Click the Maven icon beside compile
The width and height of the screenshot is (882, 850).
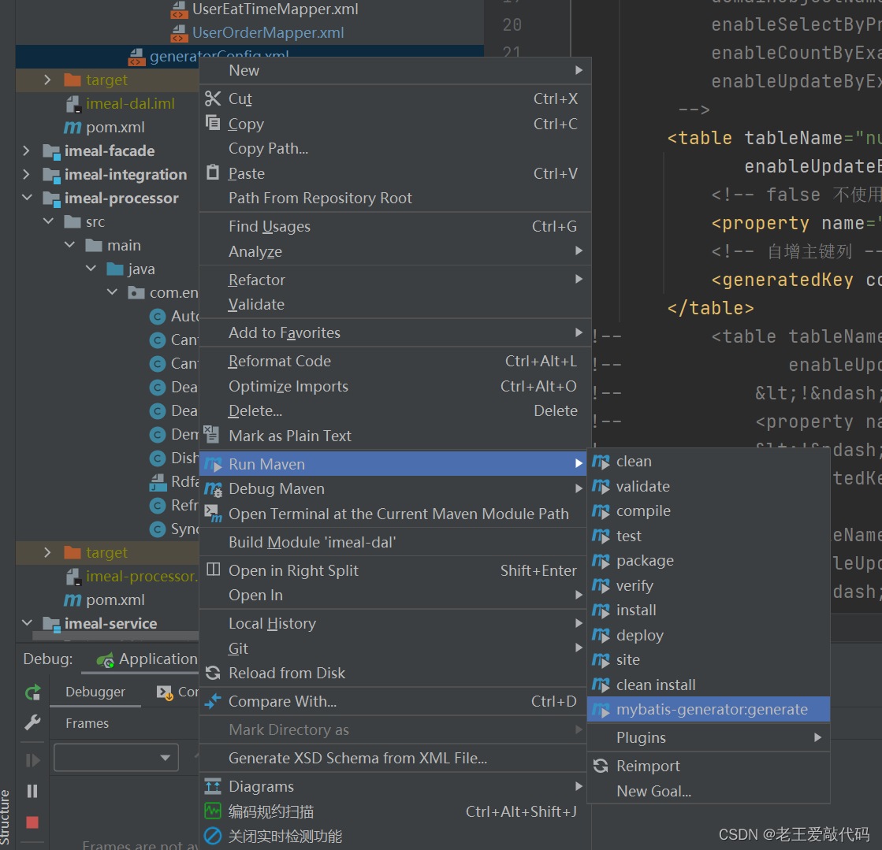point(601,511)
